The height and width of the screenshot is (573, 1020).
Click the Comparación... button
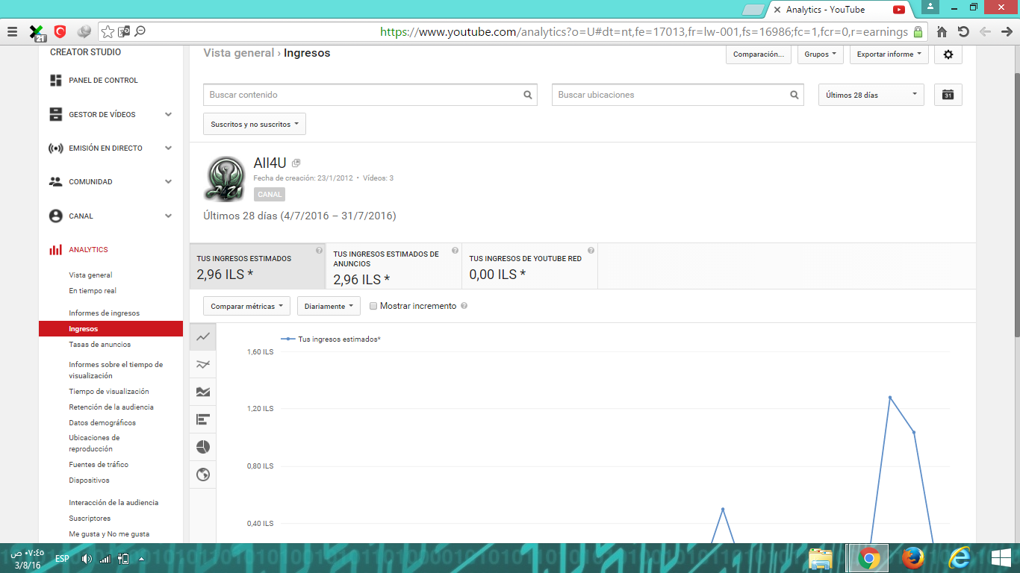coord(759,54)
